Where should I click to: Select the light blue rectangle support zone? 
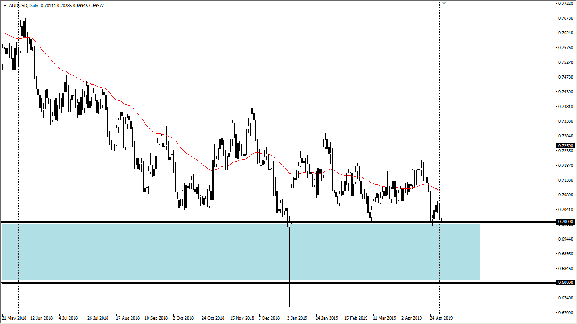pos(241,252)
